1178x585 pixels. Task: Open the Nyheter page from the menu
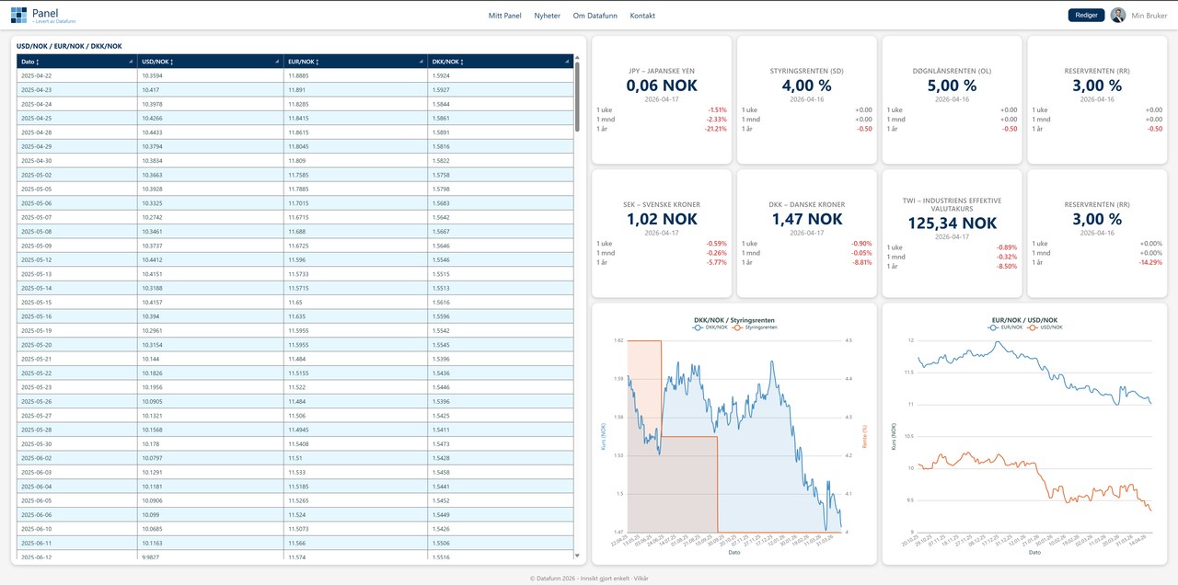[x=547, y=15]
